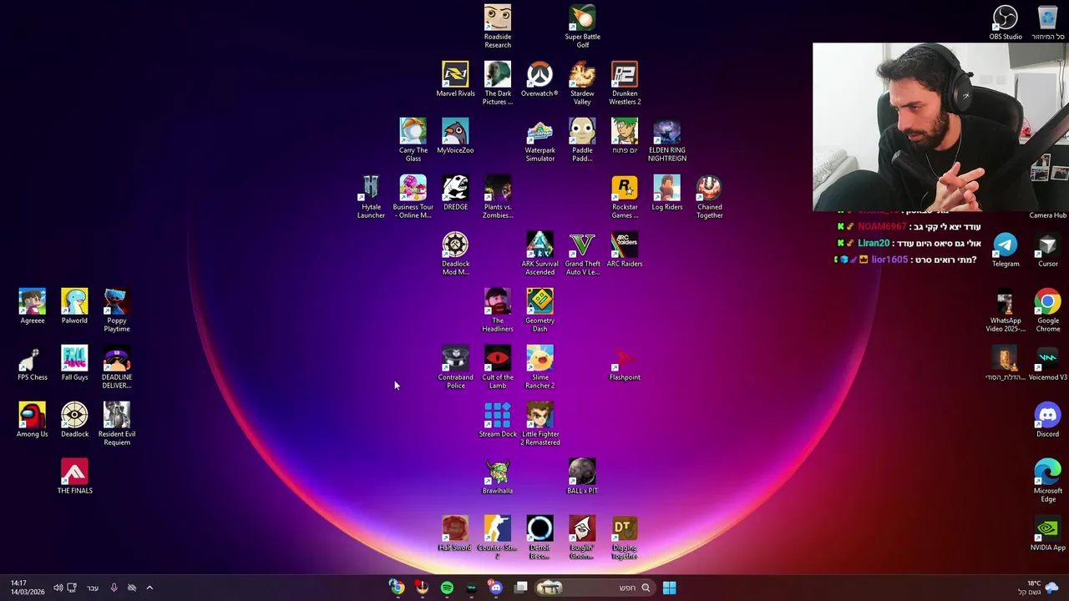Open Task View in the taskbar
This screenshot has height=601, width=1069.
pos(521,588)
